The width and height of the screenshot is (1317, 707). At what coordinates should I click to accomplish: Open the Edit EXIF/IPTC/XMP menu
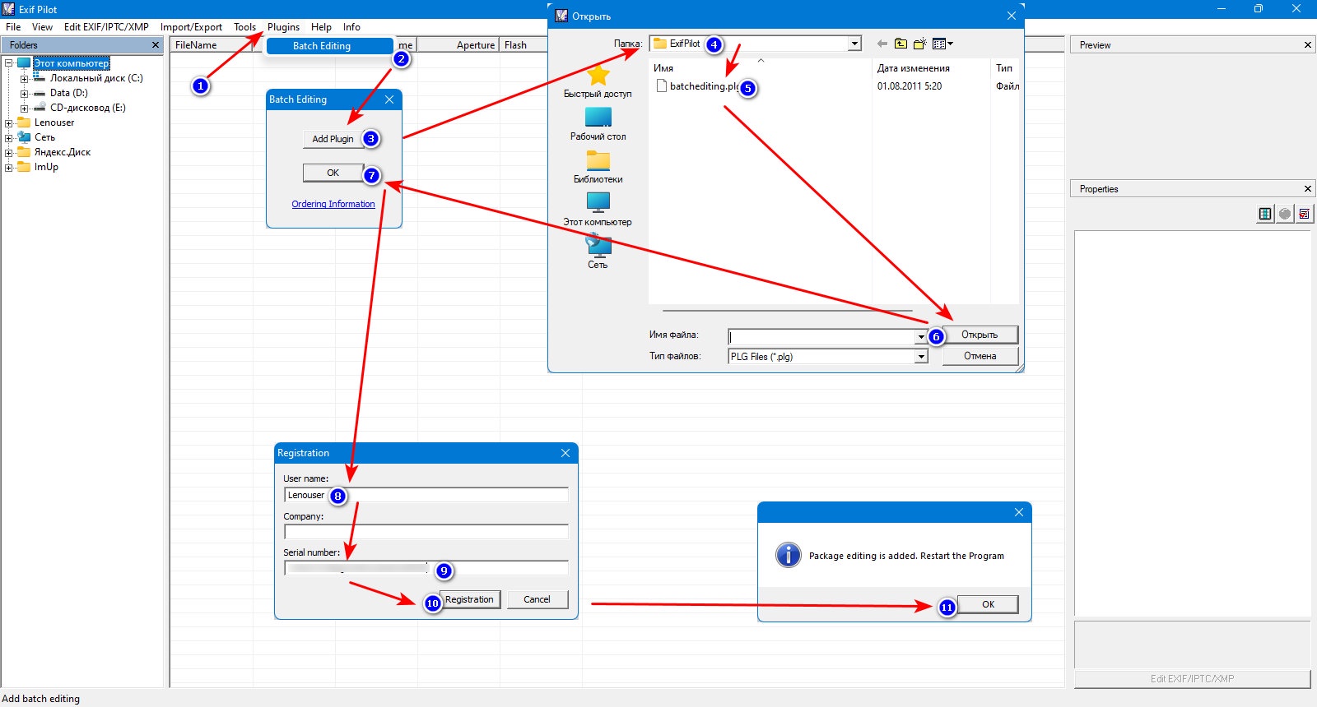point(106,27)
